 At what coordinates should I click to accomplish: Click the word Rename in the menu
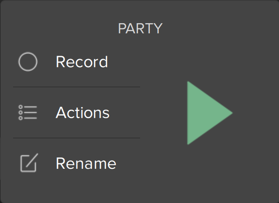click(x=86, y=163)
